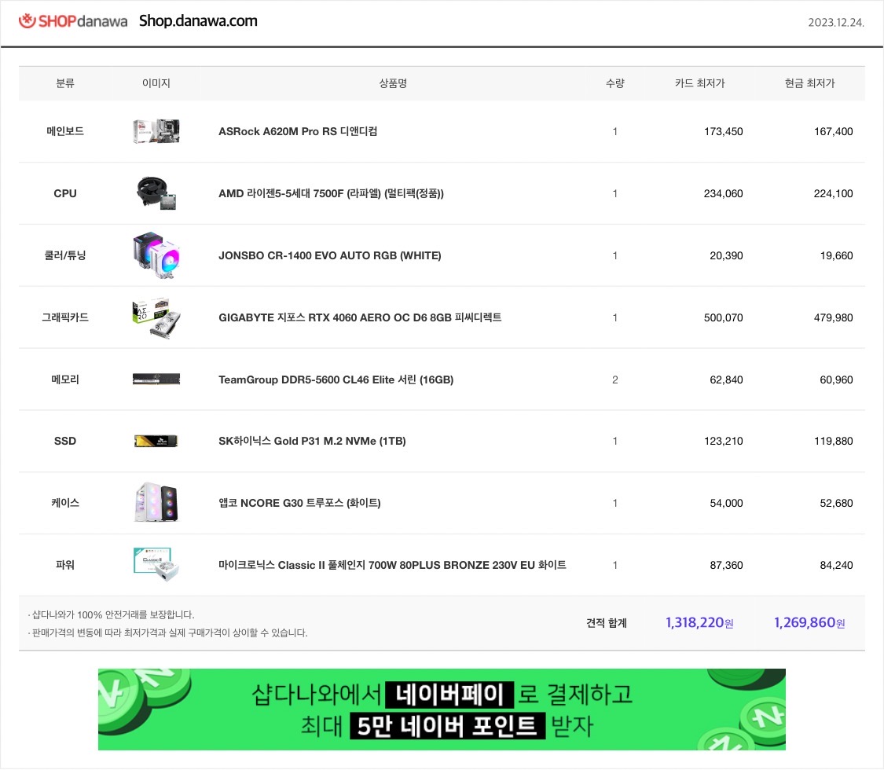Click the AMD 라이젠5 7500F product name
This screenshot has width=884, height=770.
[x=331, y=193]
